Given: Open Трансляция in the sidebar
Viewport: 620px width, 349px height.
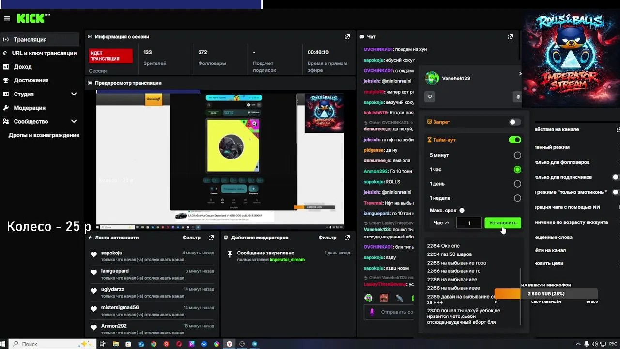Looking at the screenshot, I should pos(40,39).
